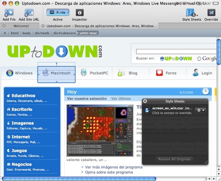Click the horizontal scrollbar thumb
Image resolution: width=221 pixels, height=181 pixels.
[79, 179]
